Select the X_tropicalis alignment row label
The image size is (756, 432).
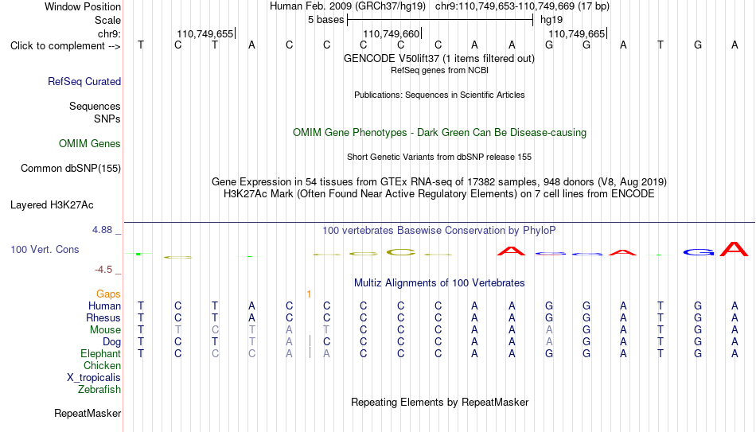click(94, 378)
